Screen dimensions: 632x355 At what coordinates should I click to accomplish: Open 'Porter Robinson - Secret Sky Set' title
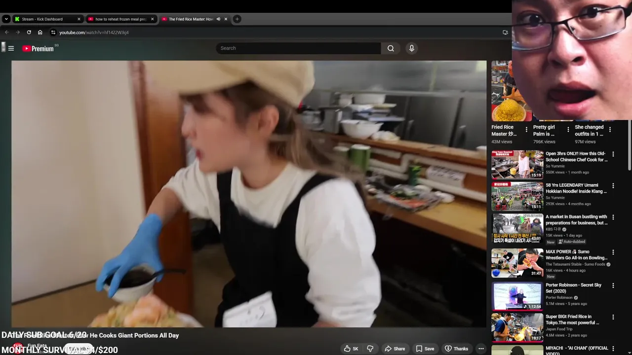tap(573, 288)
